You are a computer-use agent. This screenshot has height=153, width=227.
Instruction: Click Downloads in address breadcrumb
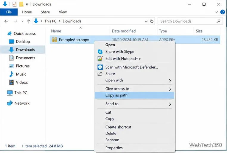(x=72, y=21)
